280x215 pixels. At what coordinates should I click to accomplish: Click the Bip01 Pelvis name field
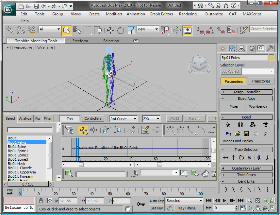tap(244, 58)
